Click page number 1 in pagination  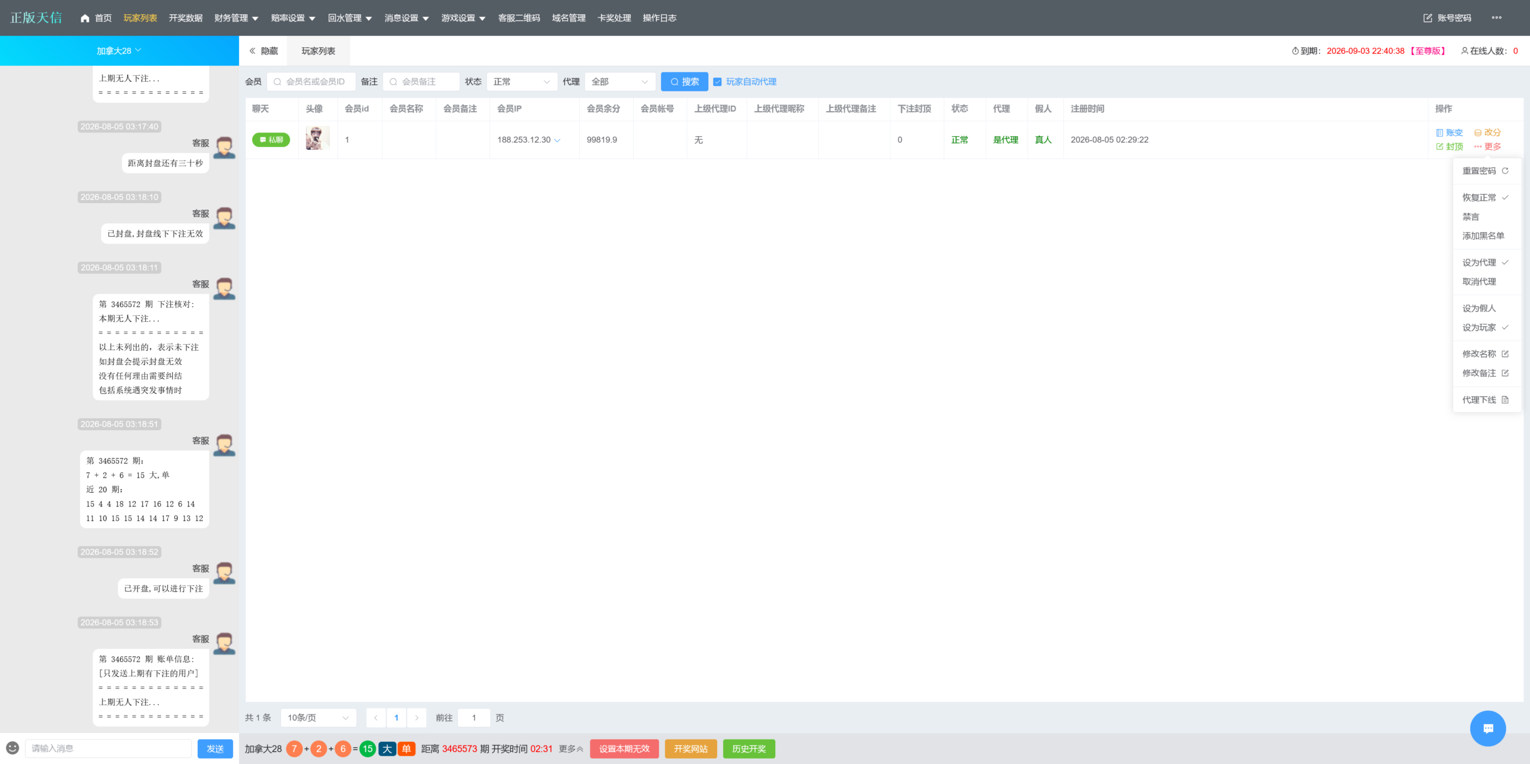pyautogui.click(x=396, y=717)
